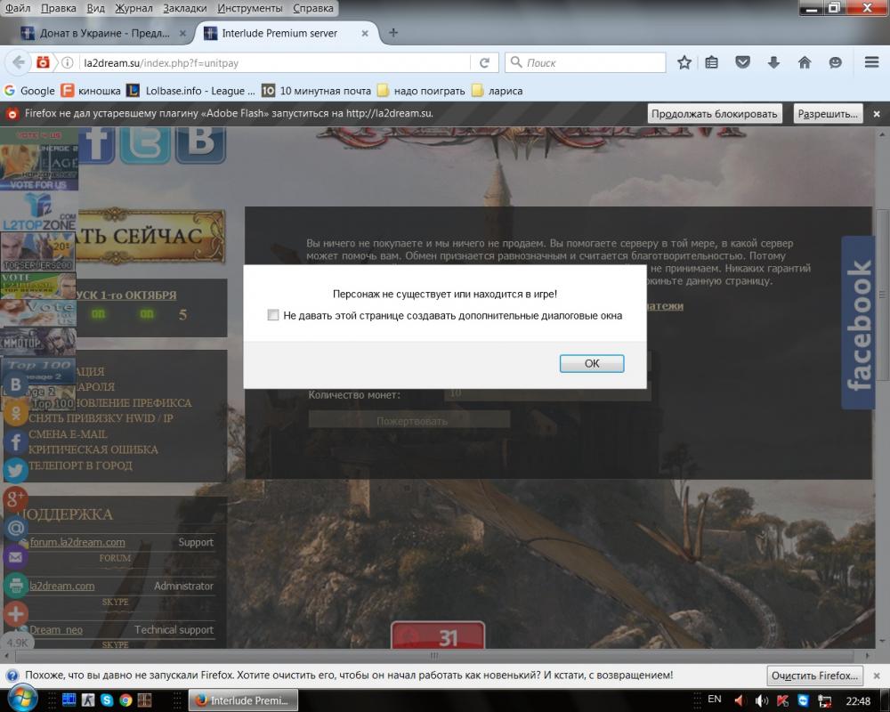
Task: Open the "Закладки" menu
Action: [x=185, y=8]
